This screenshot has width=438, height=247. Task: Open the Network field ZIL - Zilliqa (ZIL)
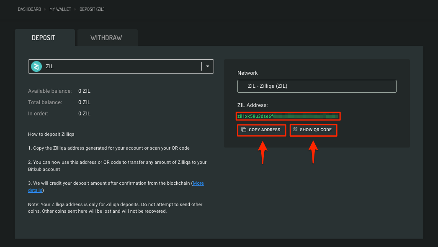click(x=317, y=86)
